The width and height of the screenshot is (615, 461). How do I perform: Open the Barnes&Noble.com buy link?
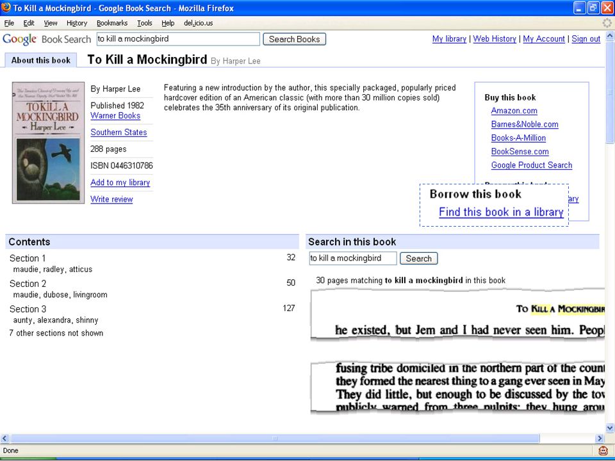click(525, 124)
